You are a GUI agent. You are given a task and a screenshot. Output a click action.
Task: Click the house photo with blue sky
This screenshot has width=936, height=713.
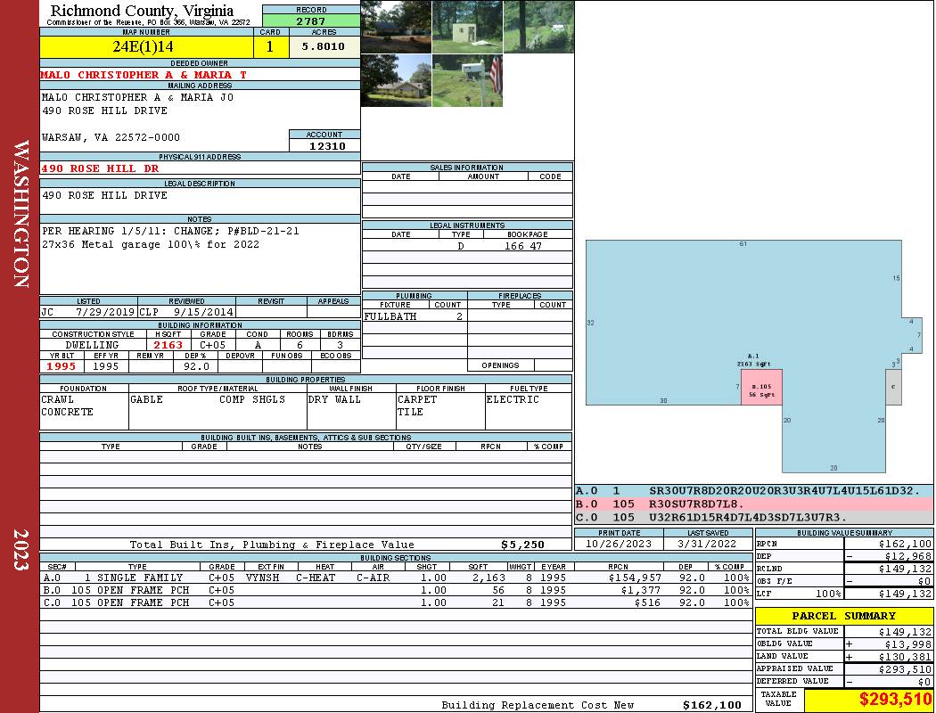[x=396, y=80]
